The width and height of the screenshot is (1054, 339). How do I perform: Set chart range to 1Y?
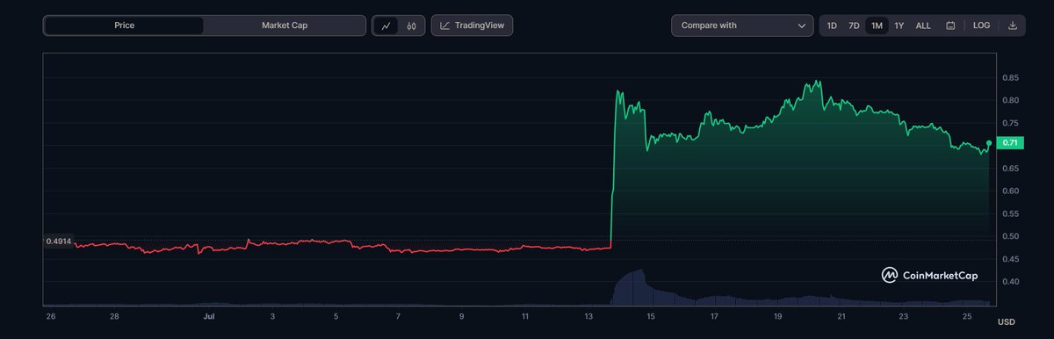(899, 25)
